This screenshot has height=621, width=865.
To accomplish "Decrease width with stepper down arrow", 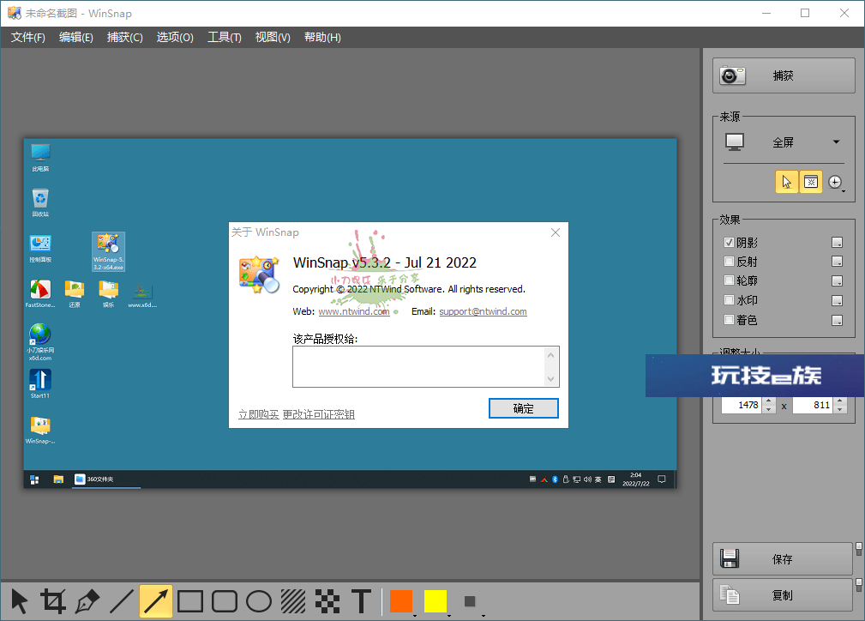I will (x=770, y=410).
